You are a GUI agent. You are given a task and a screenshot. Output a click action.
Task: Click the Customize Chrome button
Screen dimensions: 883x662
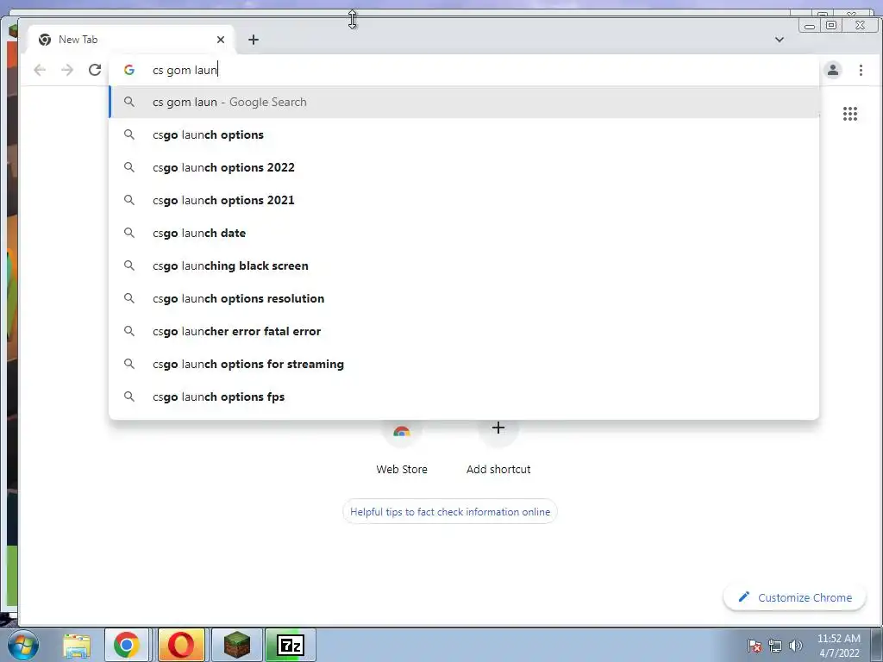tap(794, 597)
